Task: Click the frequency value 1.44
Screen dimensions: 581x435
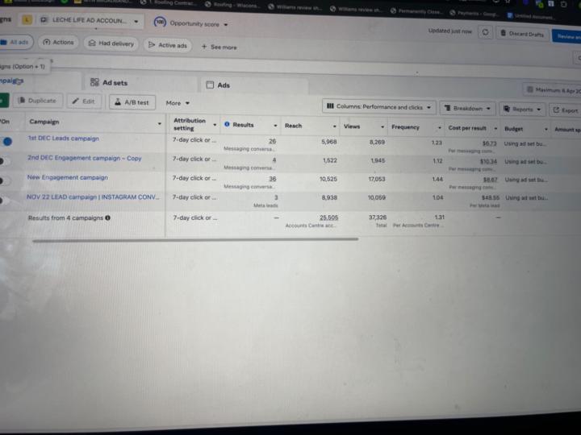Action: pyautogui.click(x=437, y=179)
